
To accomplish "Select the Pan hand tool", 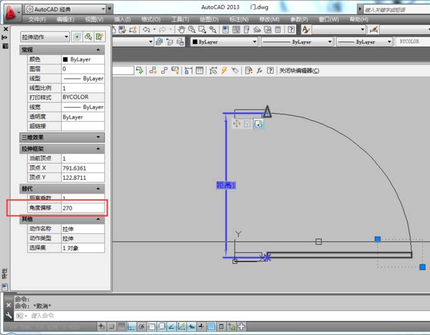I will 182,30.
